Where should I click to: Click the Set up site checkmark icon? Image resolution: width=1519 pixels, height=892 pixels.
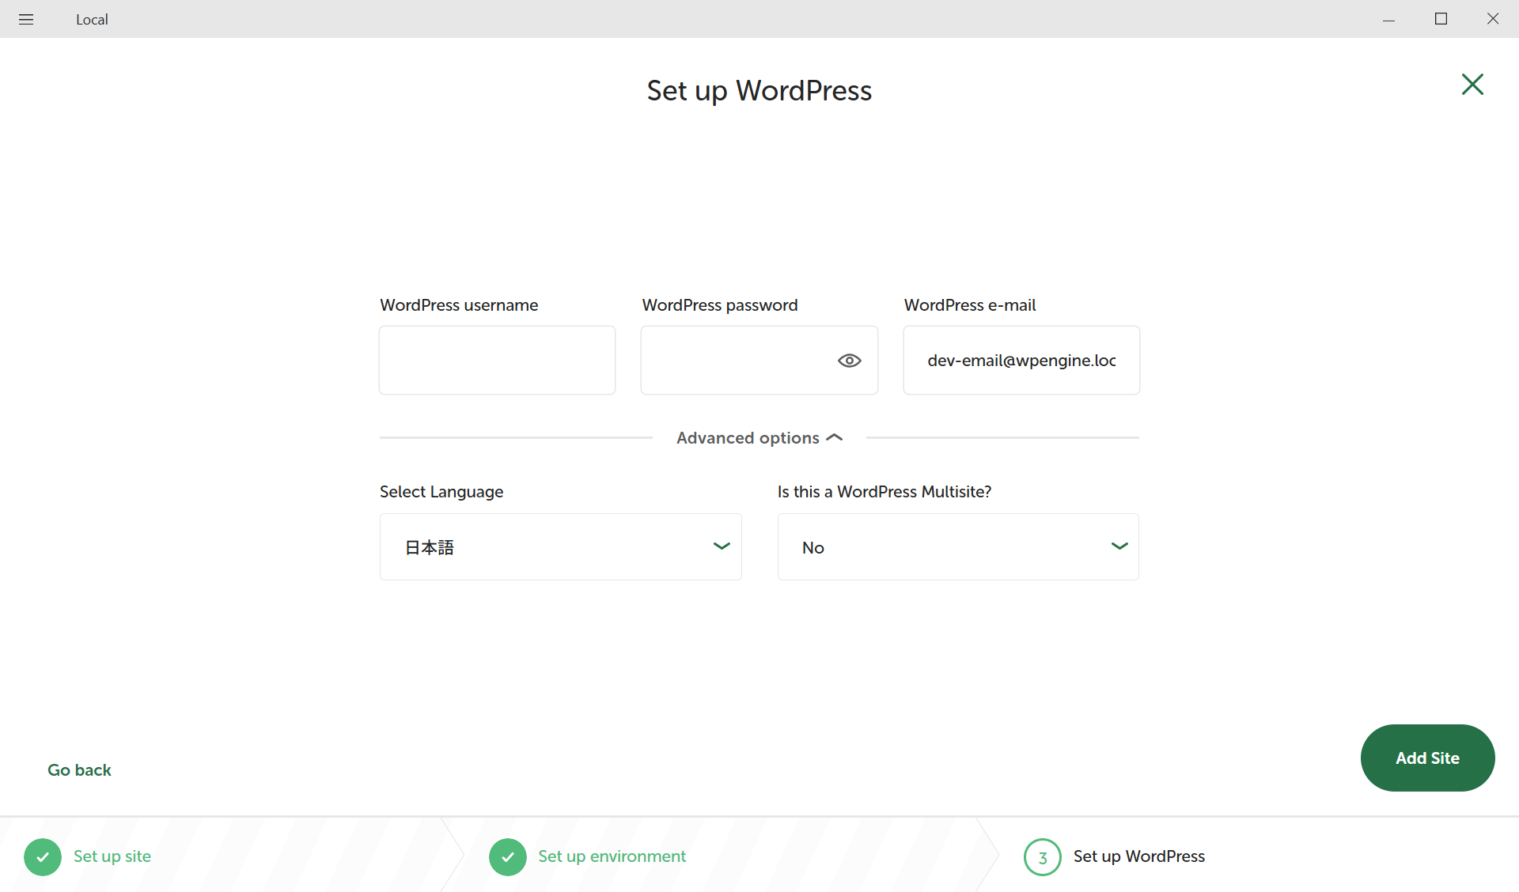[x=44, y=856]
